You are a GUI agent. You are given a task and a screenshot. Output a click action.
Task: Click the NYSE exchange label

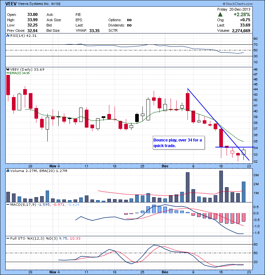(56, 4)
